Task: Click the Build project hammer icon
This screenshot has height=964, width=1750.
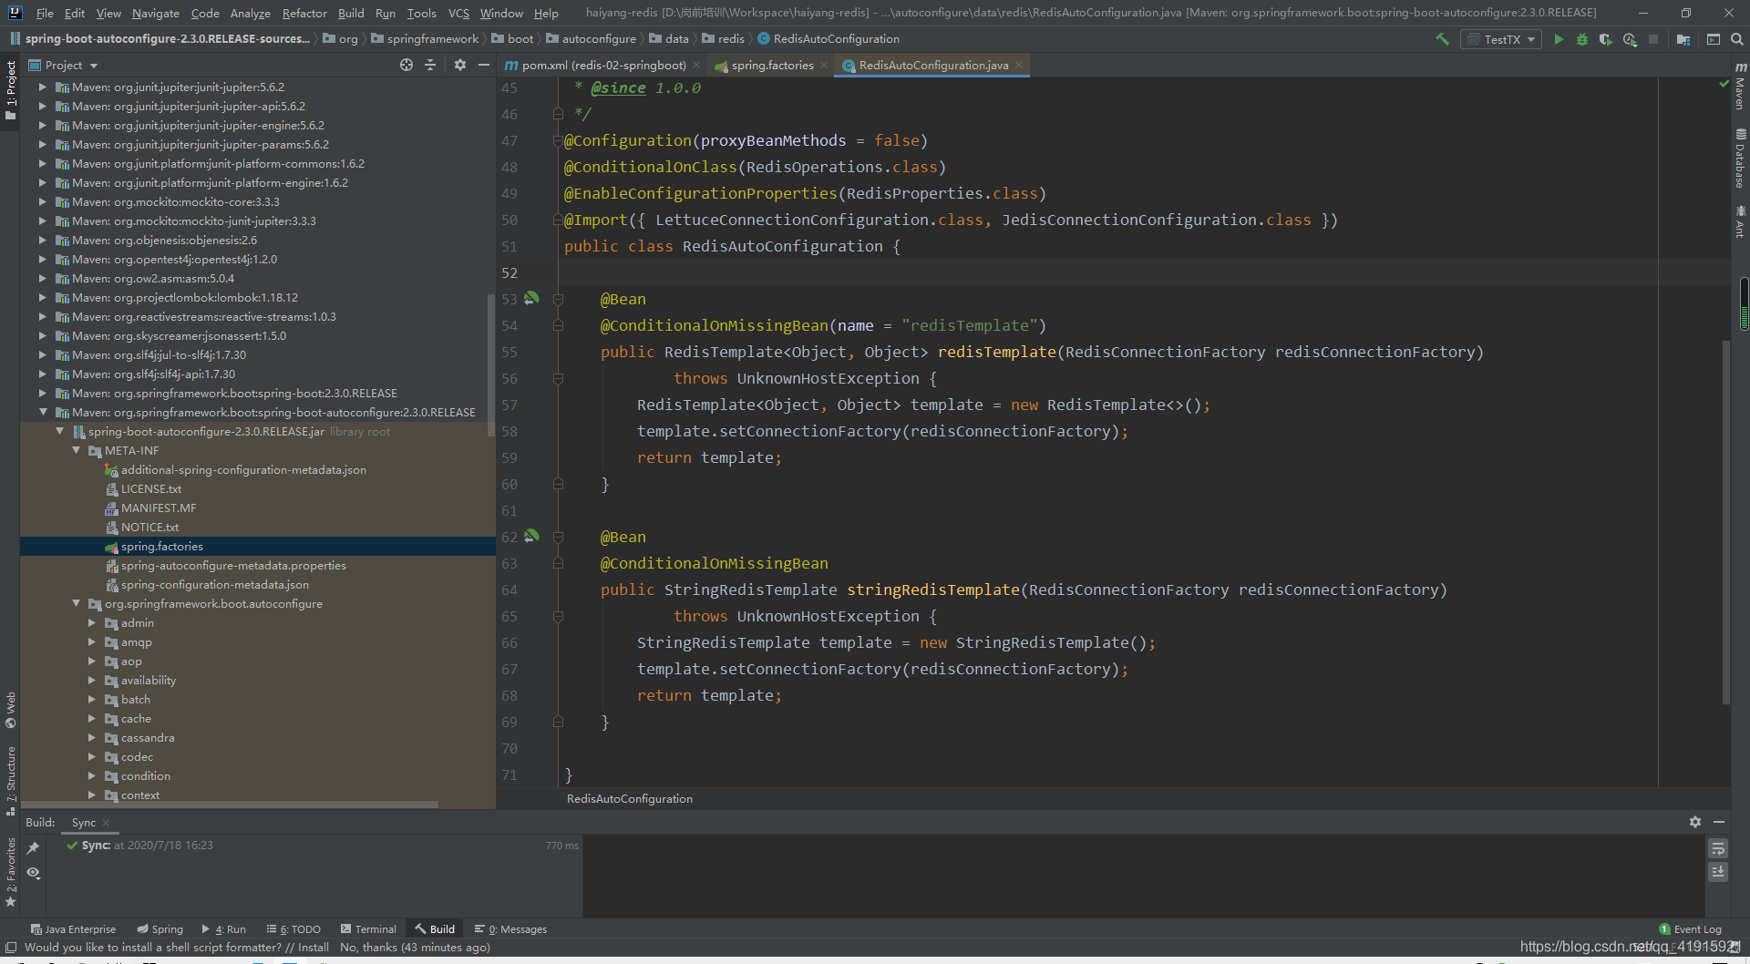Action: pos(1442,39)
